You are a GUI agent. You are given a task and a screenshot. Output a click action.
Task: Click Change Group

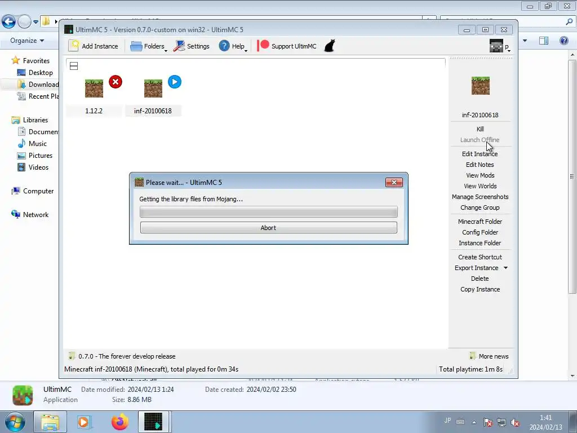480,207
